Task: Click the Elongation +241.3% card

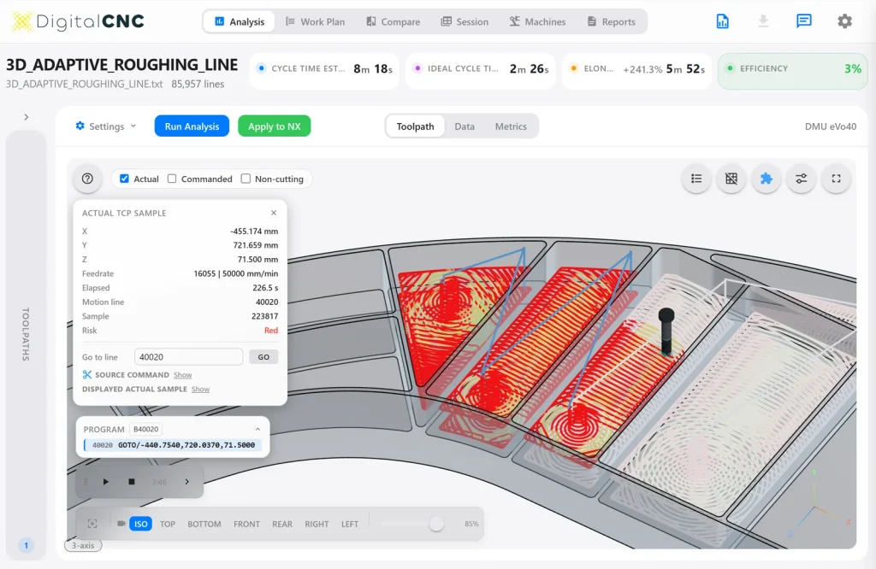Action: pyautogui.click(x=636, y=71)
